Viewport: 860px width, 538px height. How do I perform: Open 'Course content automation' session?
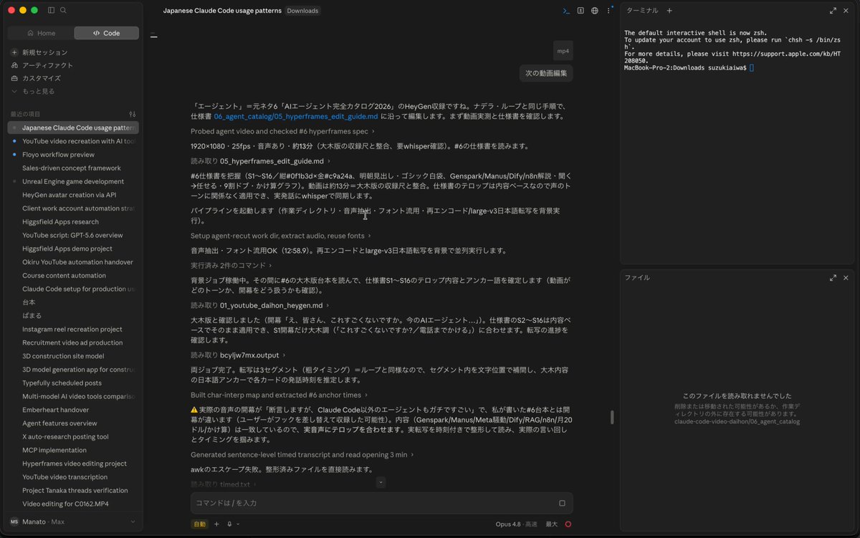[x=73, y=276]
